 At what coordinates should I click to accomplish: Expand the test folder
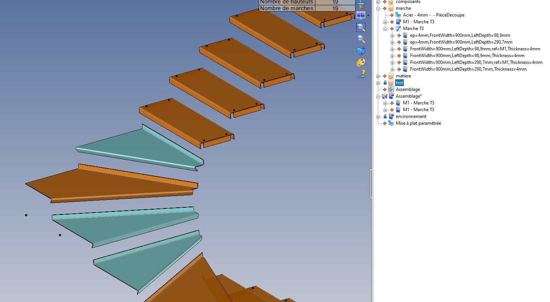coord(378,83)
